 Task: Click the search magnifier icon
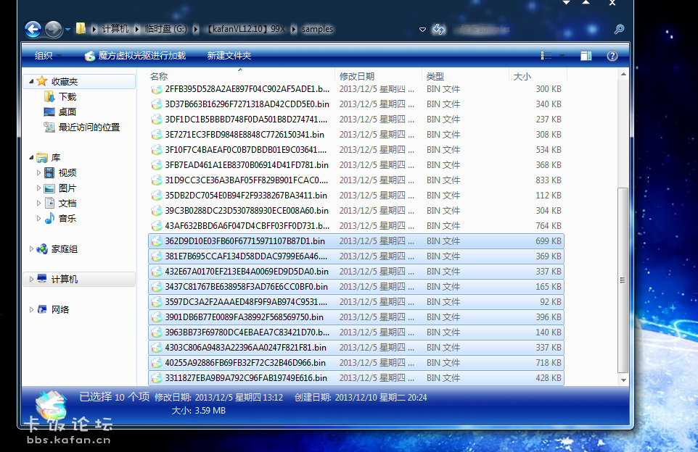[619, 30]
